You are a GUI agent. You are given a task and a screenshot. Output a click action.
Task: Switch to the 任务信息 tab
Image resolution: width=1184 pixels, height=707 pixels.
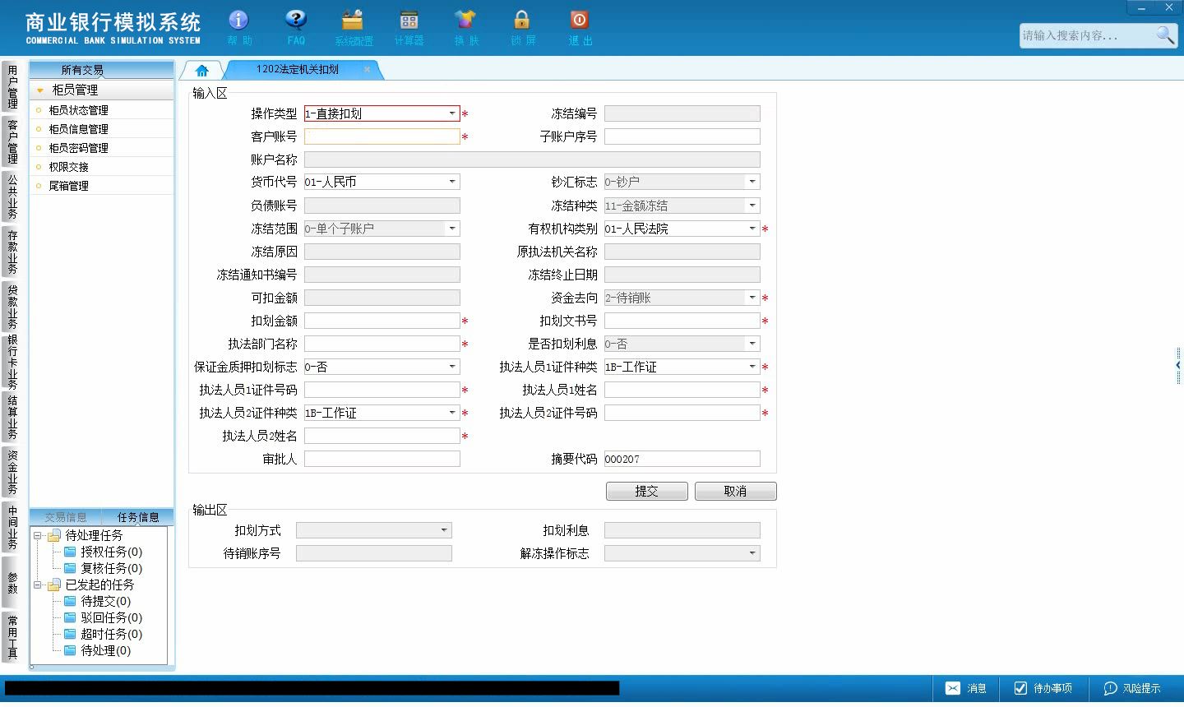pos(138,517)
